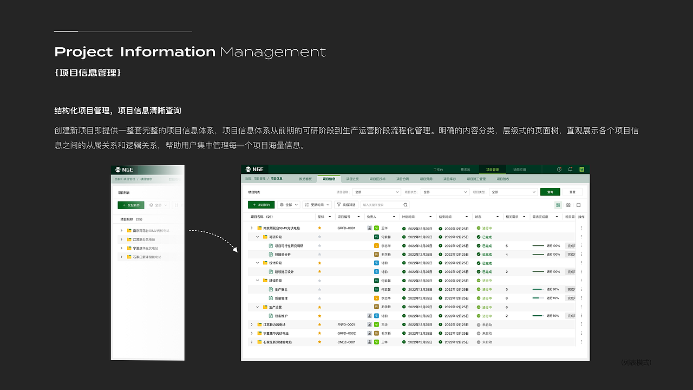Open actions menu for 可研阶段 row
693x390 pixels.
[x=581, y=237]
